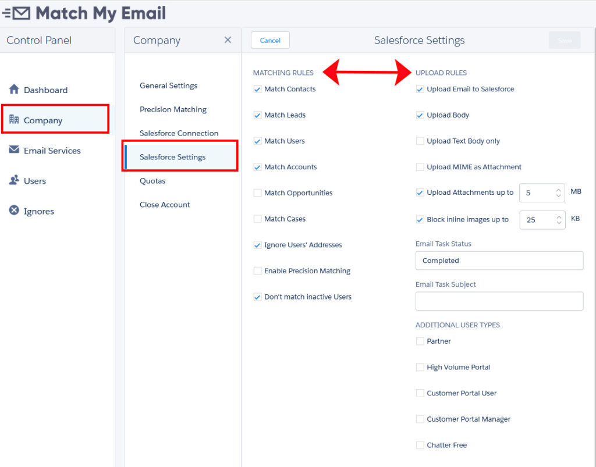596x467 pixels.
Task: Enable Match Cases
Action: point(257,219)
